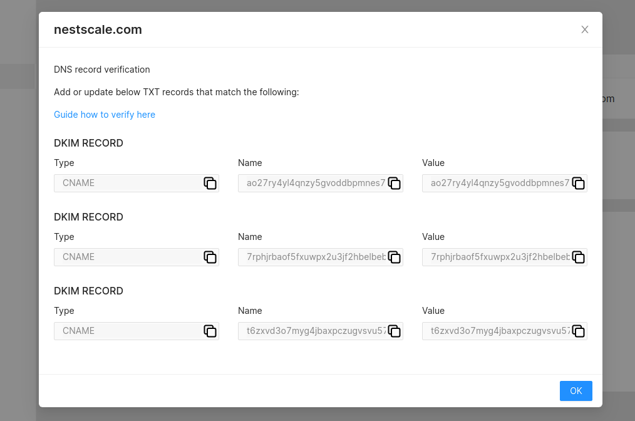Image resolution: width=635 pixels, height=421 pixels.
Task: Click the Name input of the third record
Action: (310, 331)
